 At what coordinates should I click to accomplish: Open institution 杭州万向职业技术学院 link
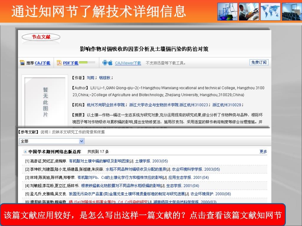click(x=106, y=105)
